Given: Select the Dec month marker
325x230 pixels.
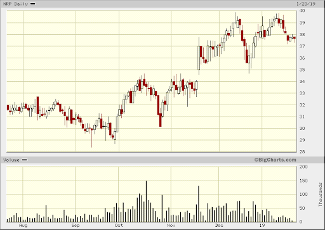Looking at the screenshot, I should pos(219,226).
